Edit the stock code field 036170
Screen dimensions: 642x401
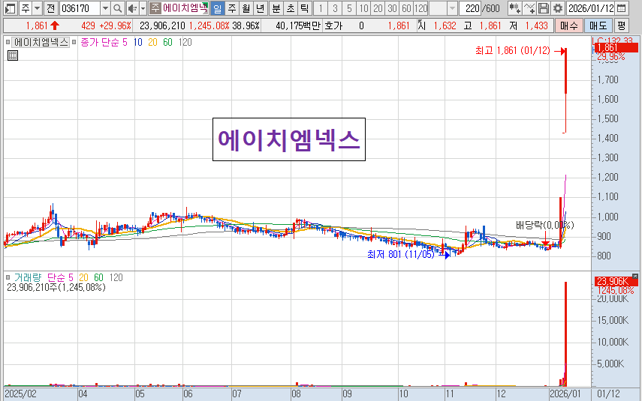pyautogui.click(x=80, y=8)
